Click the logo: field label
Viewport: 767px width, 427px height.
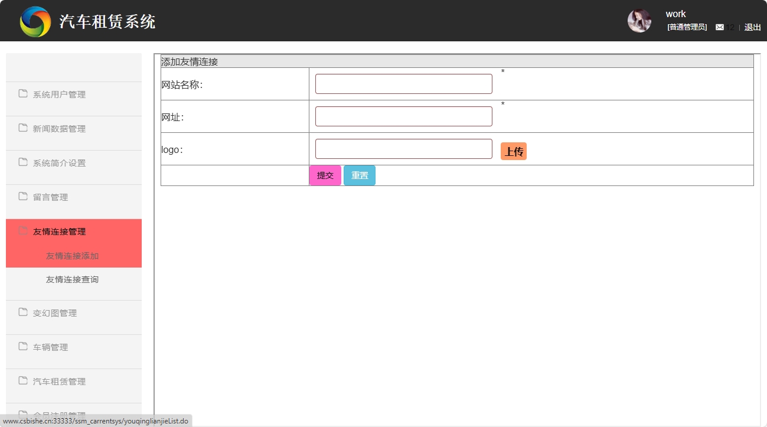(x=172, y=149)
